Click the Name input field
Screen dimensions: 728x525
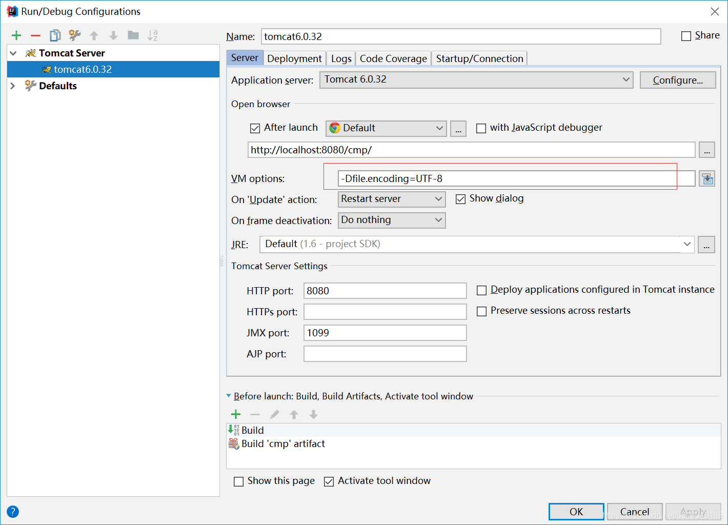coord(461,36)
